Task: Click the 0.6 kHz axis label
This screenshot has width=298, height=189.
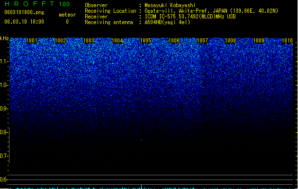Action: click(x=4, y=180)
